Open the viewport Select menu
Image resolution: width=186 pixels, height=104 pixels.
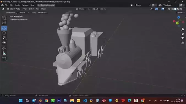32,9
